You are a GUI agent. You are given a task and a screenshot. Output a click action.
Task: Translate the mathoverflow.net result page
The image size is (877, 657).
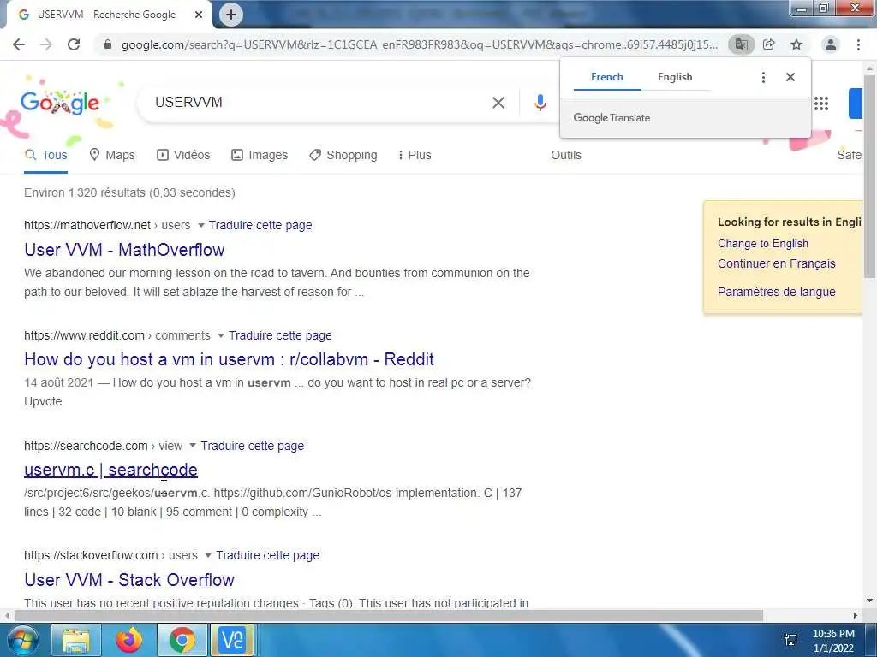[x=260, y=225]
